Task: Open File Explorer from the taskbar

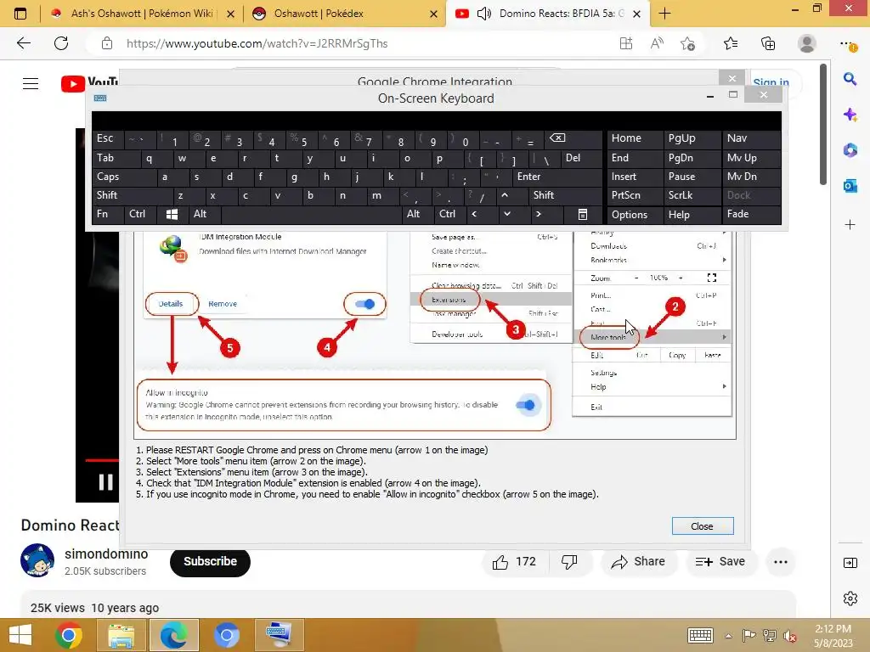Action: 121,635
